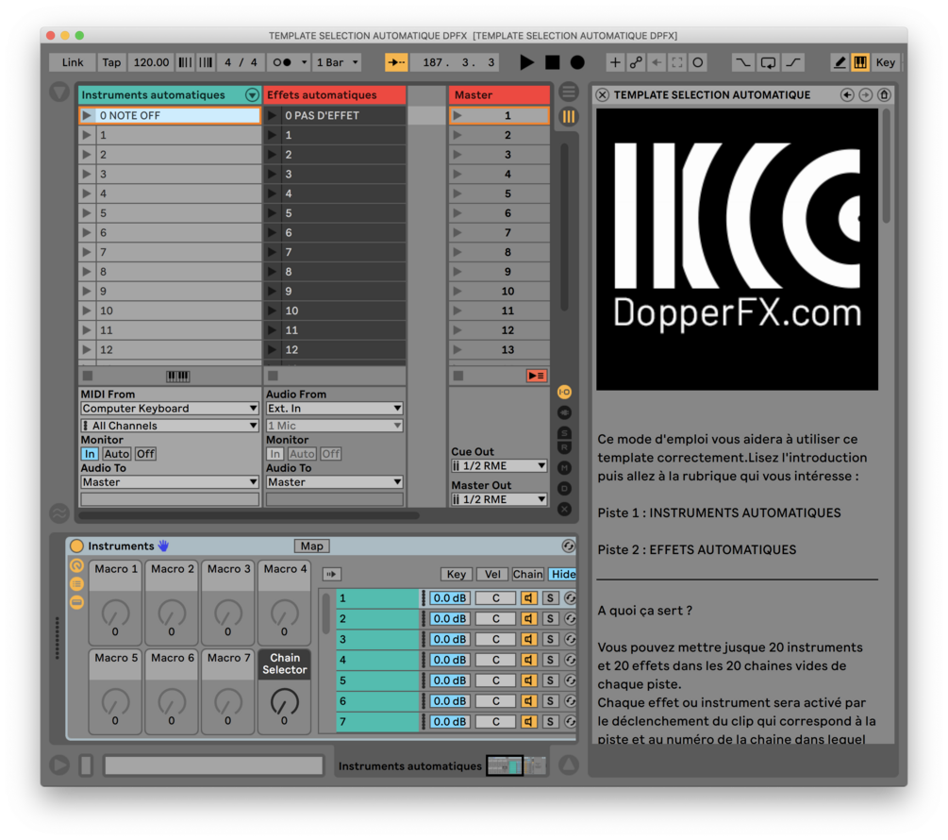Image resolution: width=948 pixels, height=840 pixels.
Task: Launch the 0 PAS D'EFFET clip
Action: [x=273, y=115]
